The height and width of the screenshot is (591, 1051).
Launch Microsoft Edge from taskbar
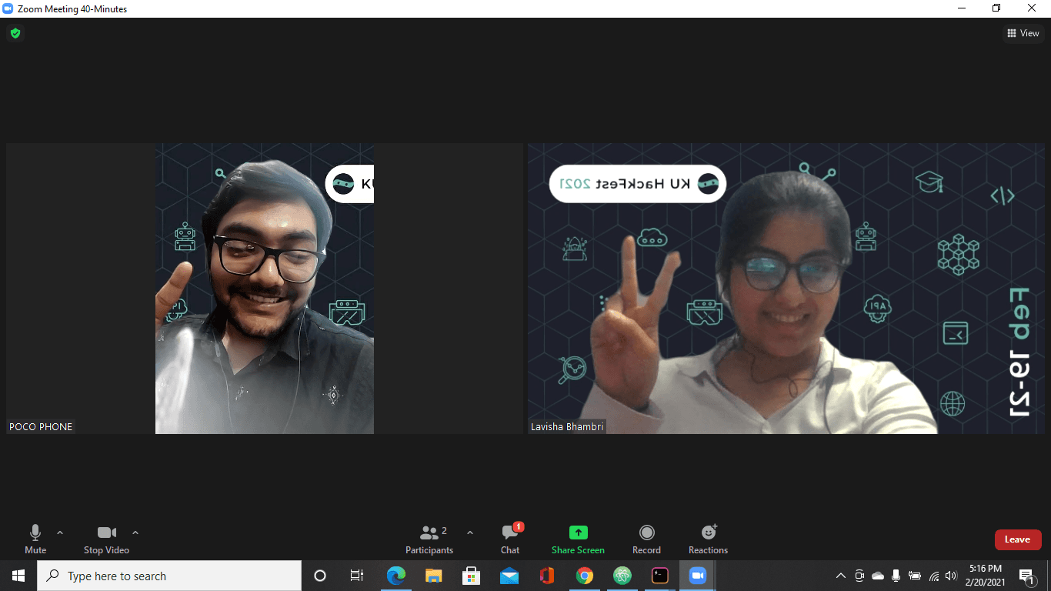pyautogui.click(x=396, y=576)
